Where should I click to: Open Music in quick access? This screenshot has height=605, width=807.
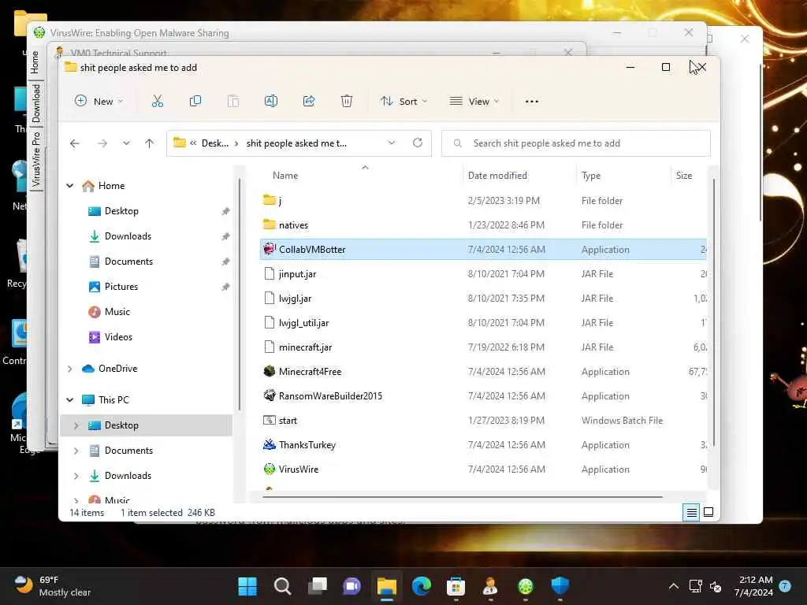click(117, 312)
